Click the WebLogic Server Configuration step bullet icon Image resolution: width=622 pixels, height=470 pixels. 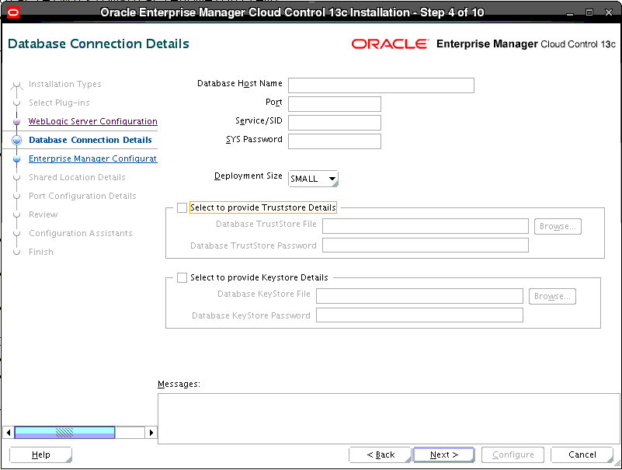[x=16, y=122]
